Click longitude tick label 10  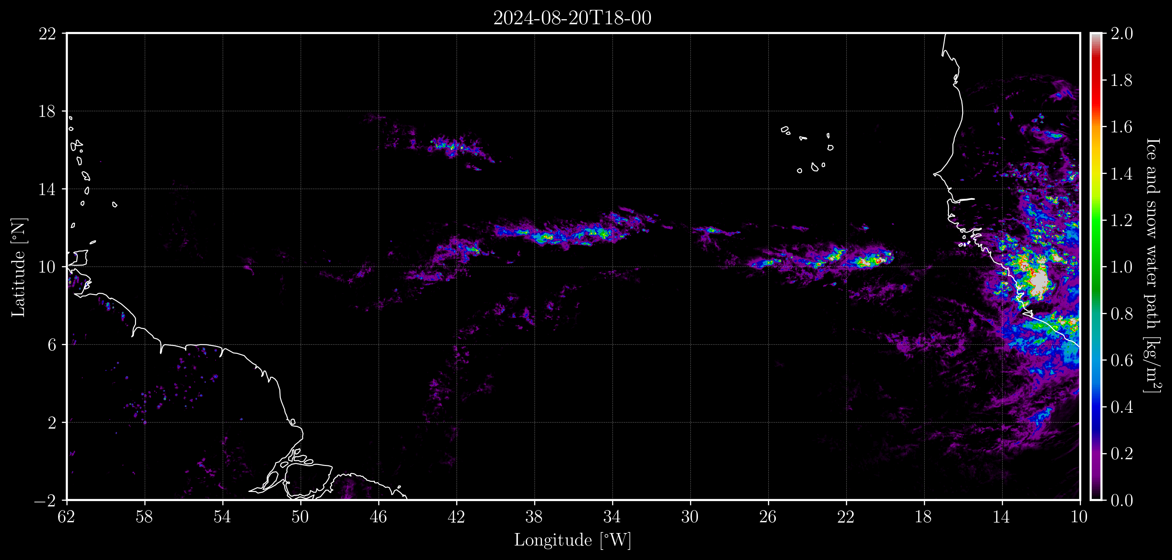point(1080,517)
